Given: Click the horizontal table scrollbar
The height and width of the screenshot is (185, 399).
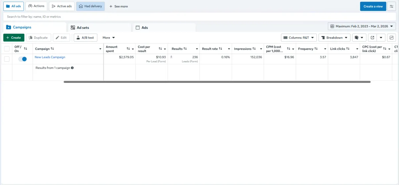Looking at the screenshot, I should (217, 82).
